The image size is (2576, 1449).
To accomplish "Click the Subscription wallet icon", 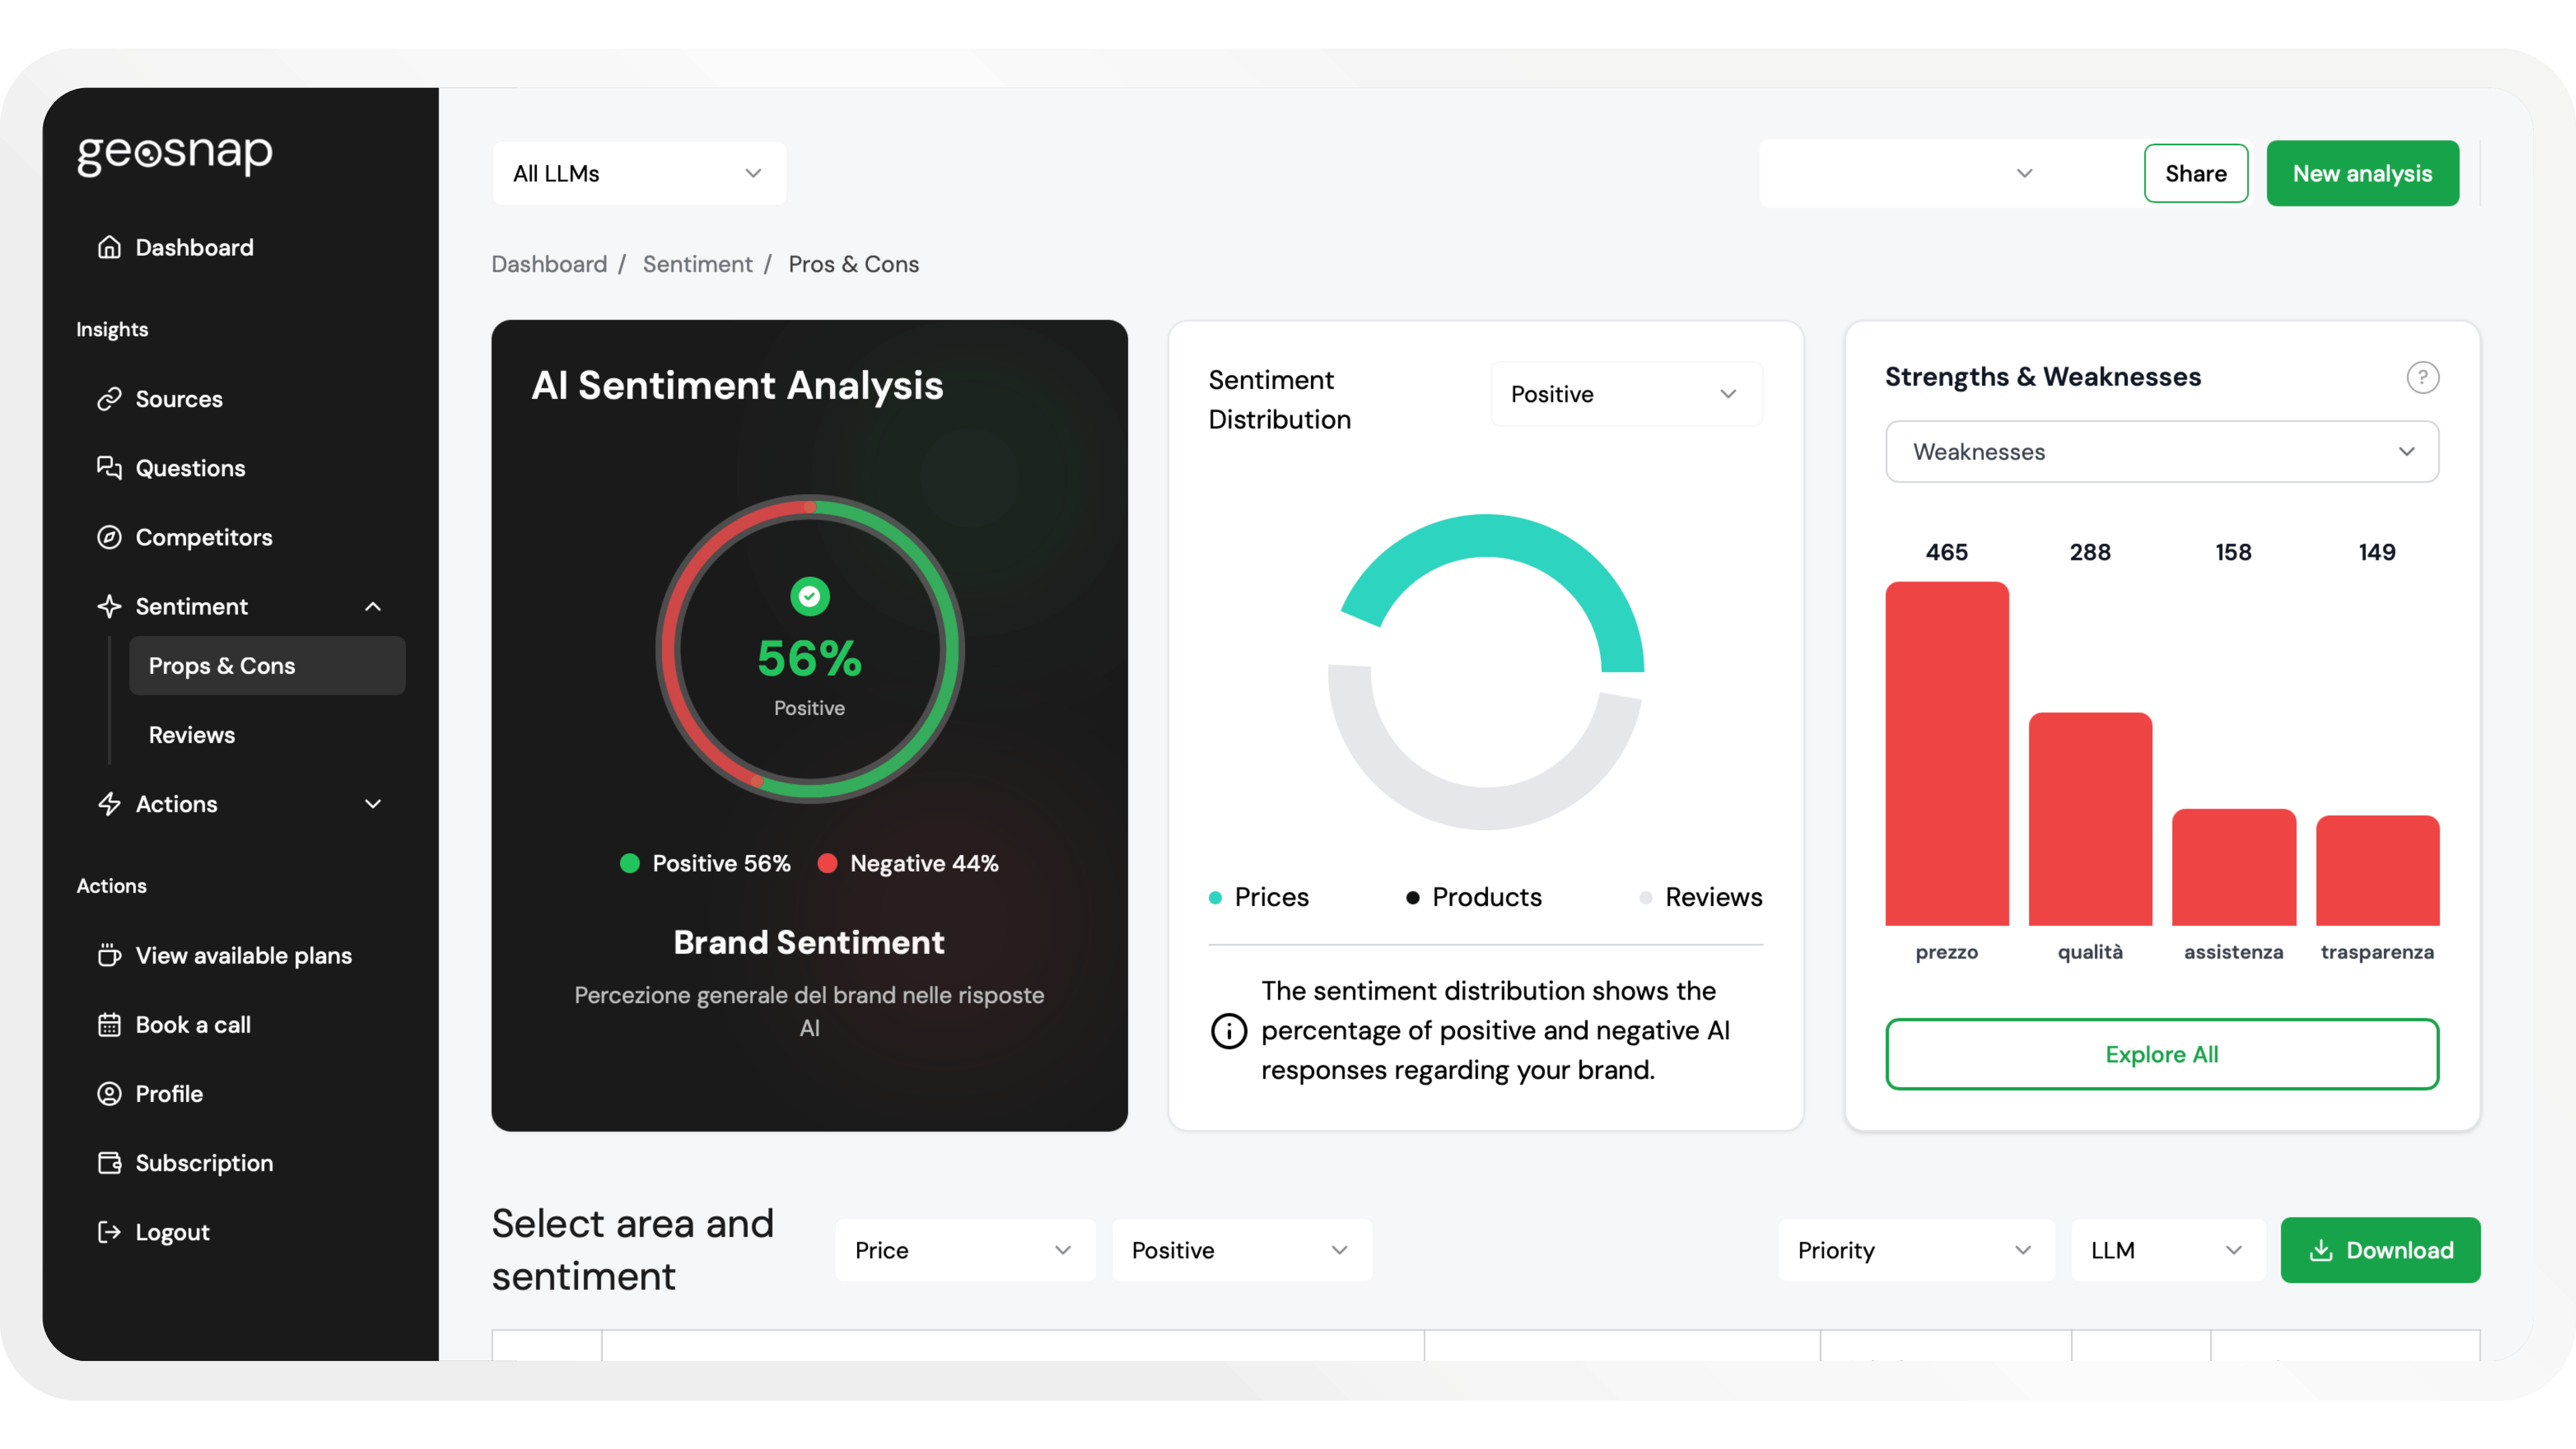I will [109, 1163].
